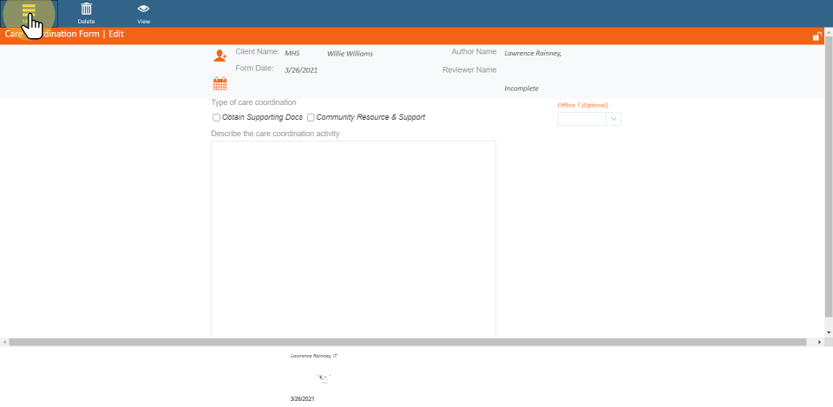Click the vertical scrollbar down arrow
The image size is (833, 407).
829,332
